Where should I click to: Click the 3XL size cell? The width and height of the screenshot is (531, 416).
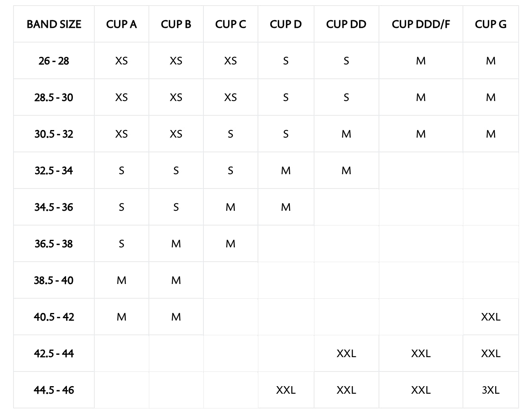[x=491, y=390]
